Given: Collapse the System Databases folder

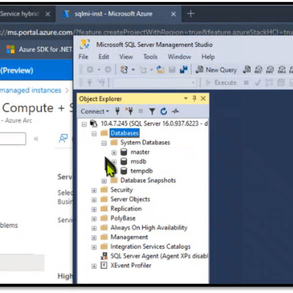Looking at the screenshot, I should click(x=104, y=143).
